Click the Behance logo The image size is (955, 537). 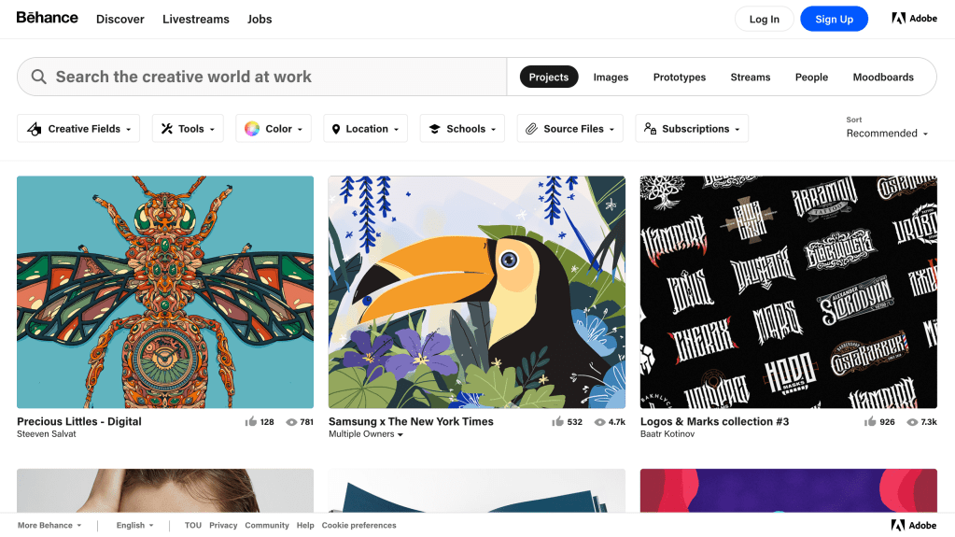[47, 18]
